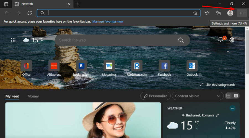Screen dimensions: 249x138
Task: Click the Refresh page icon
Action: [30, 13]
